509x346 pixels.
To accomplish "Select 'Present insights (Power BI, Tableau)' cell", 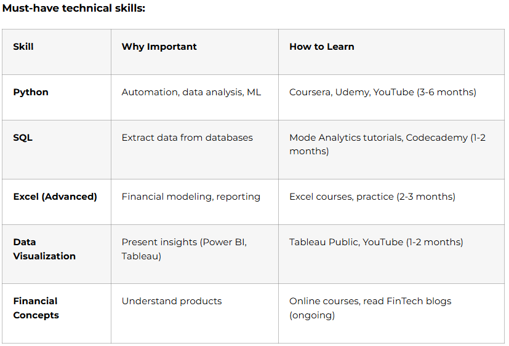I will pyautogui.click(x=184, y=249).
